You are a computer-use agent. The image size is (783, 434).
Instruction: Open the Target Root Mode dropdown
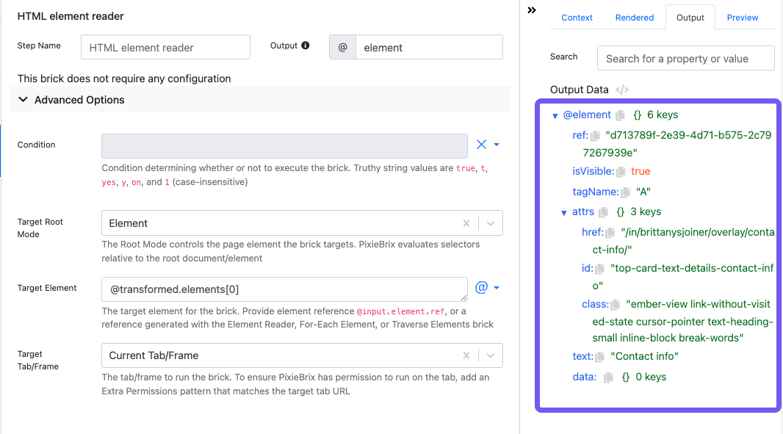491,223
